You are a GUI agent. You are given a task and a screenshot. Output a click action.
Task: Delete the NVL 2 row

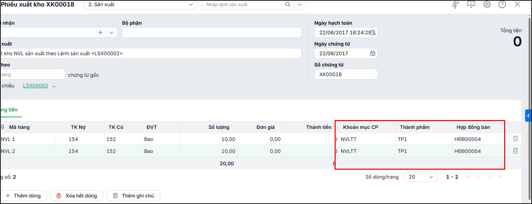point(515,151)
